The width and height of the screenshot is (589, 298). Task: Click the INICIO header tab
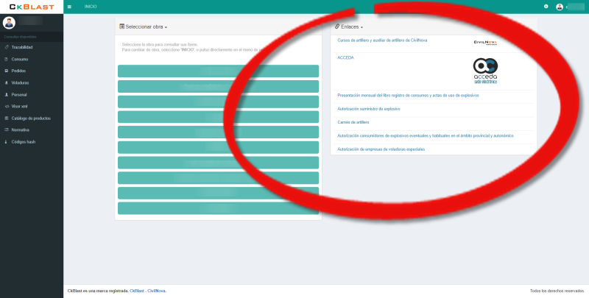(91, 7)
